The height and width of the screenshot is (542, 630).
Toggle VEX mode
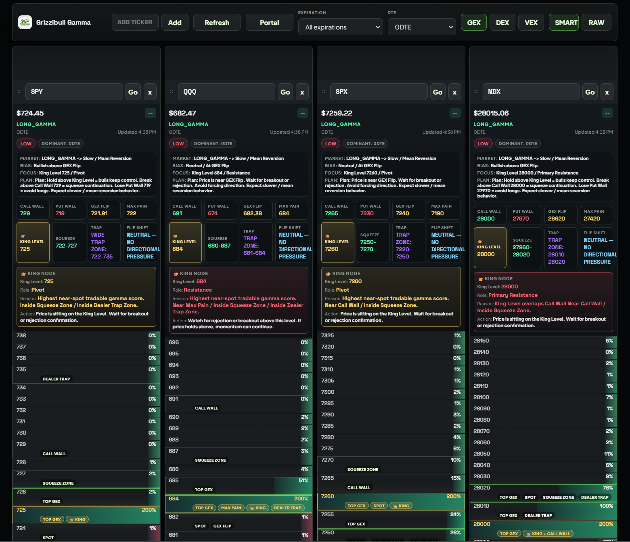pos(531,23)
